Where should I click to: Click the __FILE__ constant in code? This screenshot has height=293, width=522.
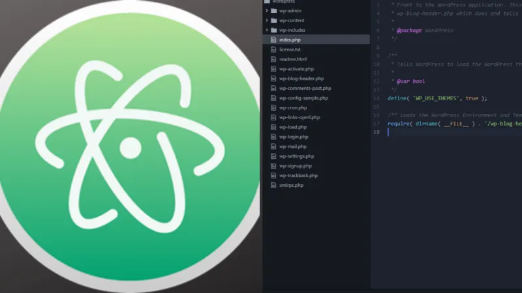(x=456, y=124)
